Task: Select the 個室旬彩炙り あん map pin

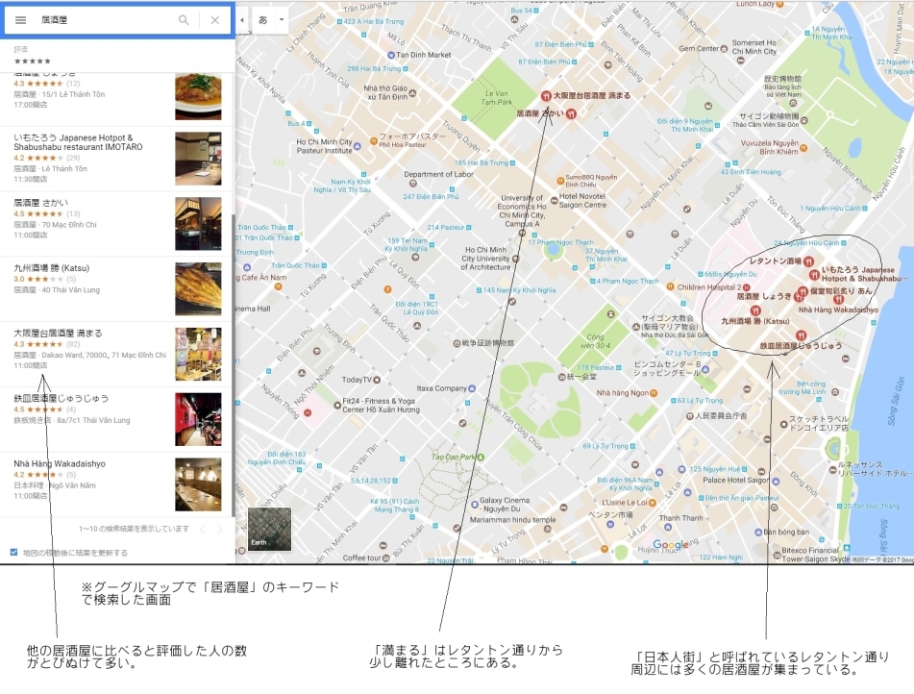Action: point(803,291)
